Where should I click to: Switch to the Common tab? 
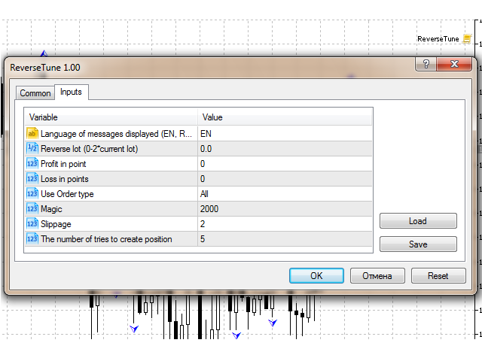(35, 93)
